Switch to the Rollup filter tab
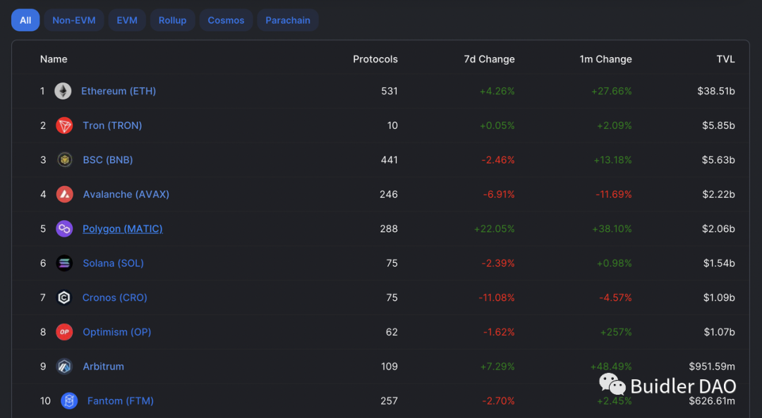This screenshot has width=762, height=418. [x=173, y=20]
